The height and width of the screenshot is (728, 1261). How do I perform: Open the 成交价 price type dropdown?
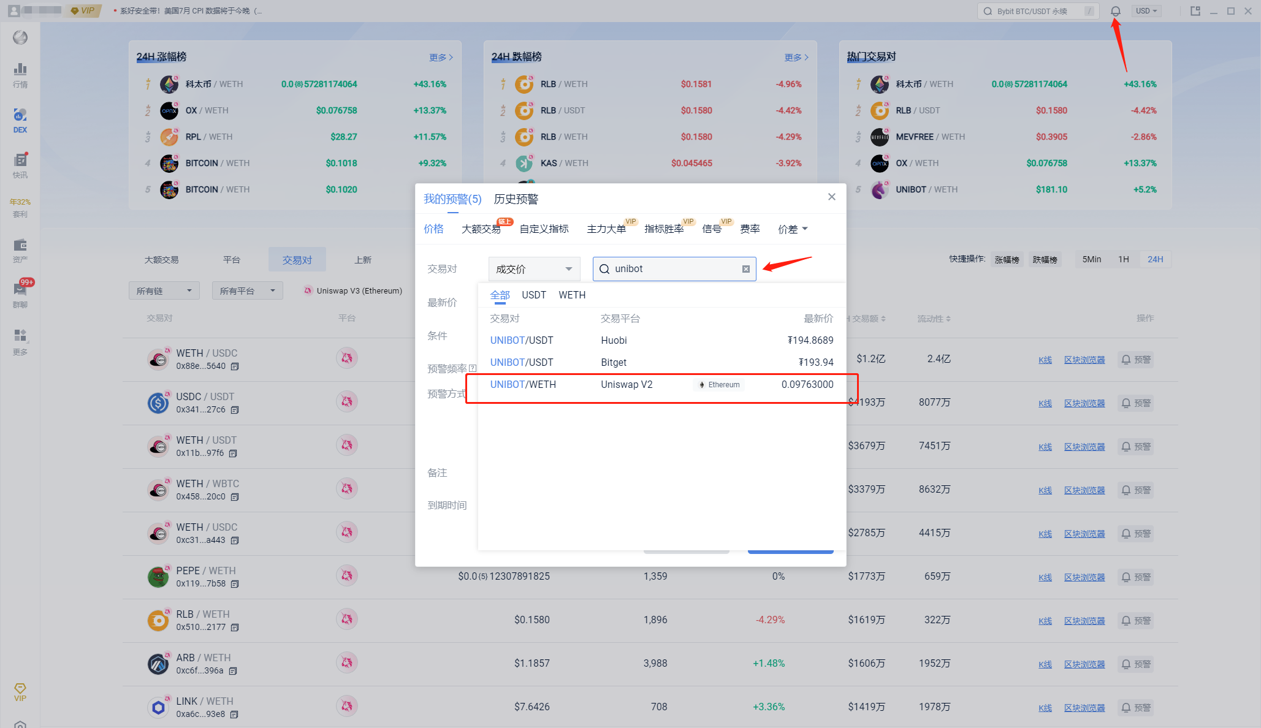[x=535, y=269]
